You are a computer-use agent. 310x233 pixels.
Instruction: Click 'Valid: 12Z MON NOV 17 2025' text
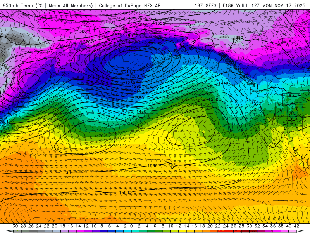pyautogui.click(x=271, y=5)
